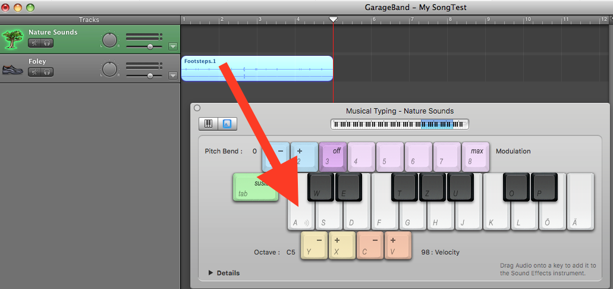613x289 pixels.
Task: Switch to the Musical Typing view button
Action: click(227, 124)
